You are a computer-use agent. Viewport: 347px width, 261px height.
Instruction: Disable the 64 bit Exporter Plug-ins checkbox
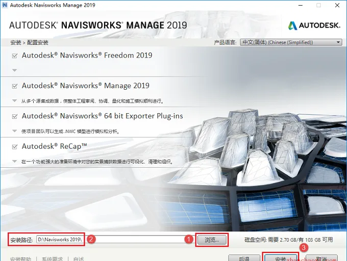click(x=15, y=116)
